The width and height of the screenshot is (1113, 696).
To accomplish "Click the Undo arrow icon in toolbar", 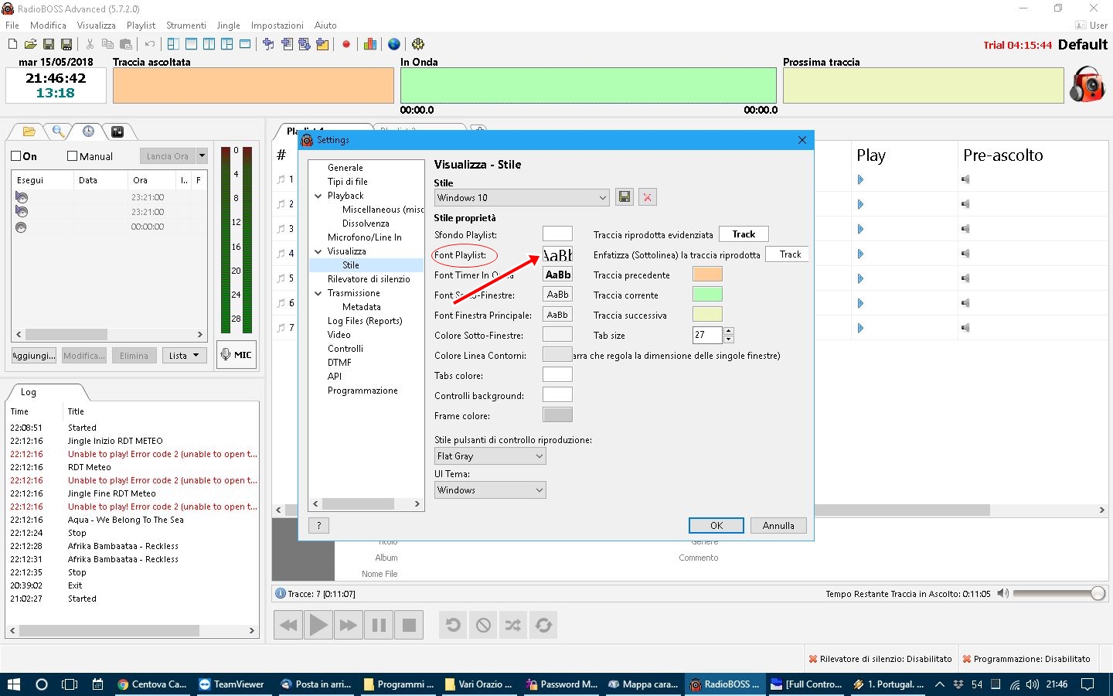I will 150,44.
